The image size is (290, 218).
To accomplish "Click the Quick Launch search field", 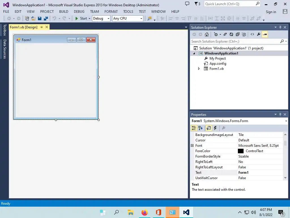I will point(230,4).
